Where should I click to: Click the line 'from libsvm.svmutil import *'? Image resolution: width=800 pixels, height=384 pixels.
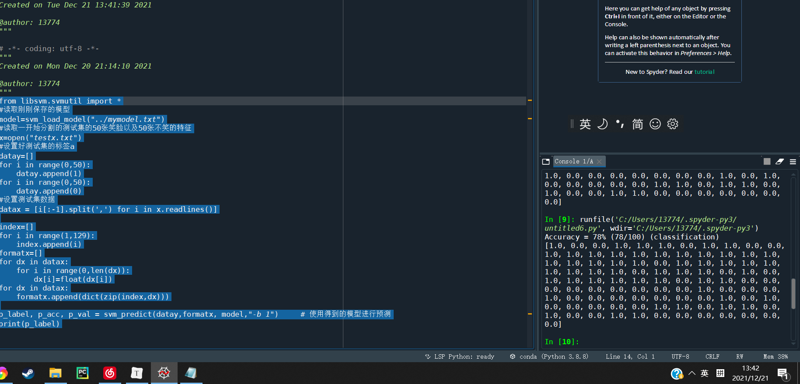(61, 101)
